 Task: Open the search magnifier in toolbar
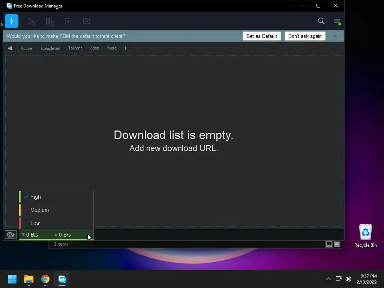click(321, 21)
